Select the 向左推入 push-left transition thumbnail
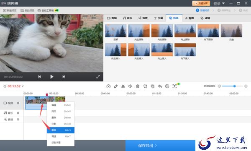The image size is (251, 151). click(x=116, y=50)
